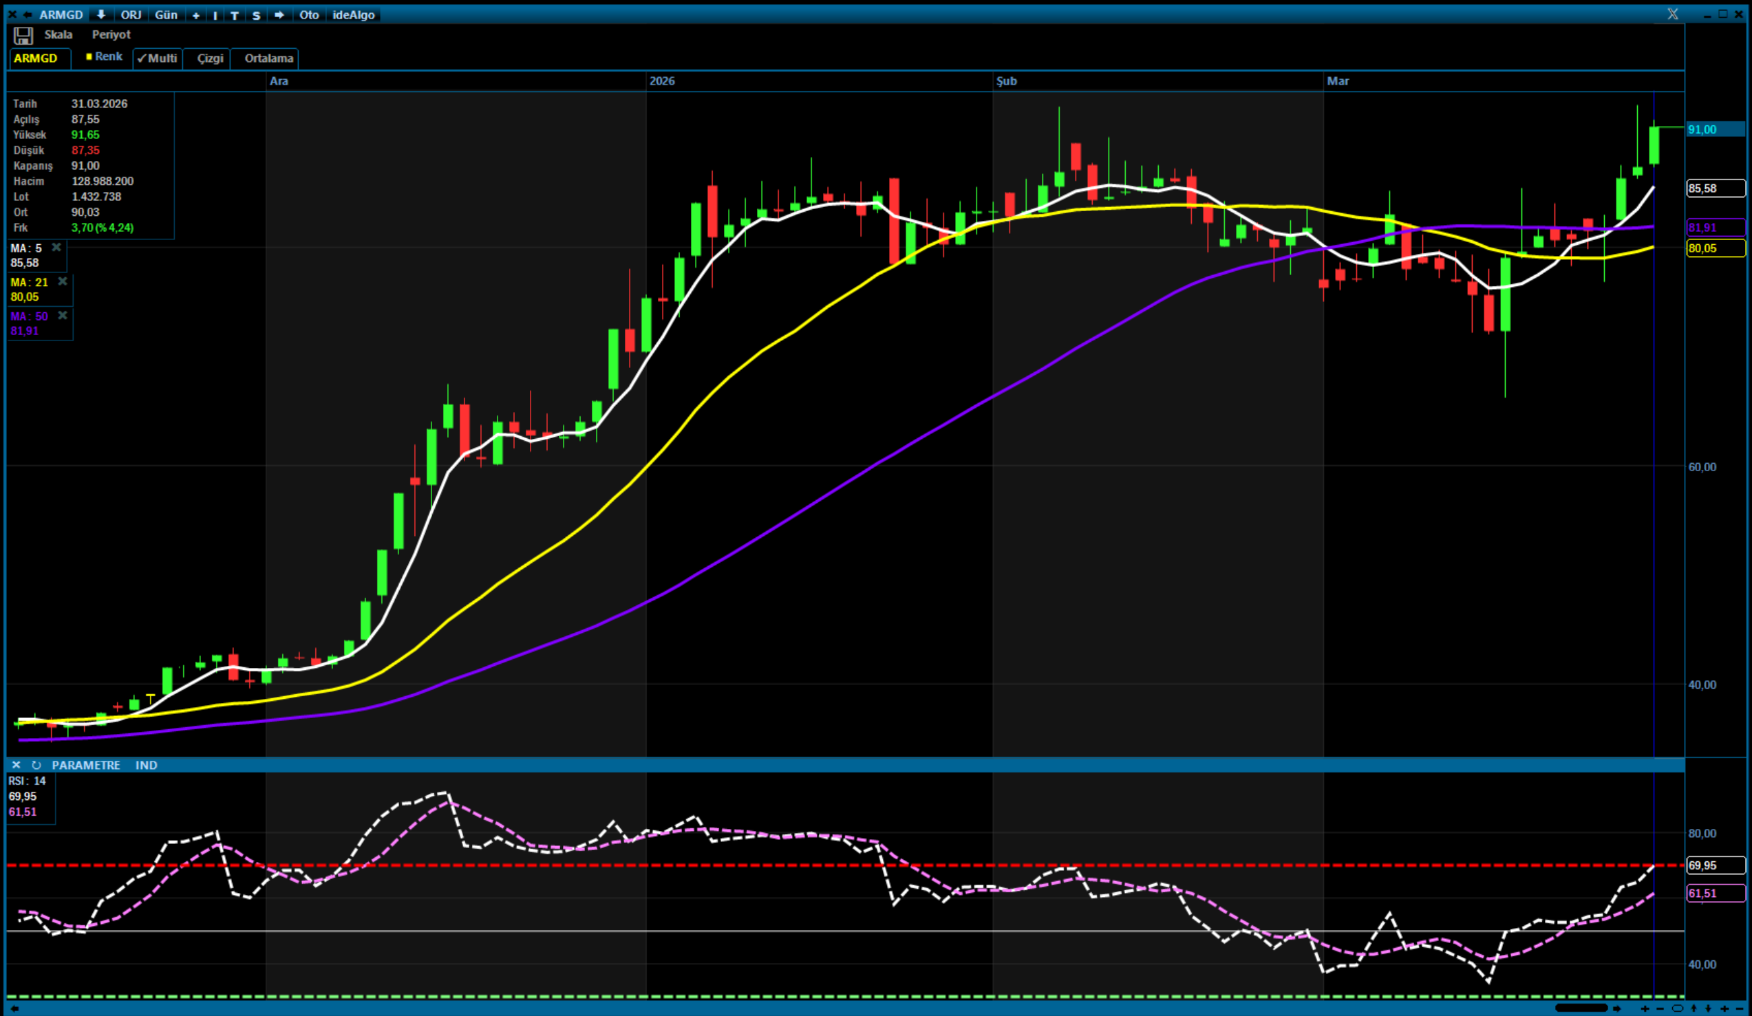Screen dimensions: 1752x1016
Task: Remove the MA 5 indicator
Action: (x=57, y=248)
